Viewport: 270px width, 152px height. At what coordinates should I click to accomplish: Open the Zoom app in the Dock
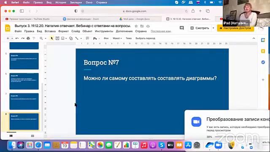pyautogui.click(x=219, y=145)
